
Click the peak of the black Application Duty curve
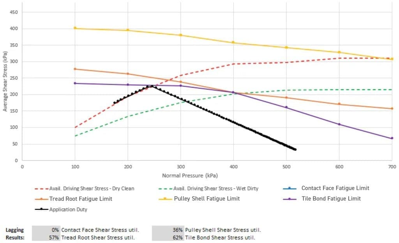150,86
